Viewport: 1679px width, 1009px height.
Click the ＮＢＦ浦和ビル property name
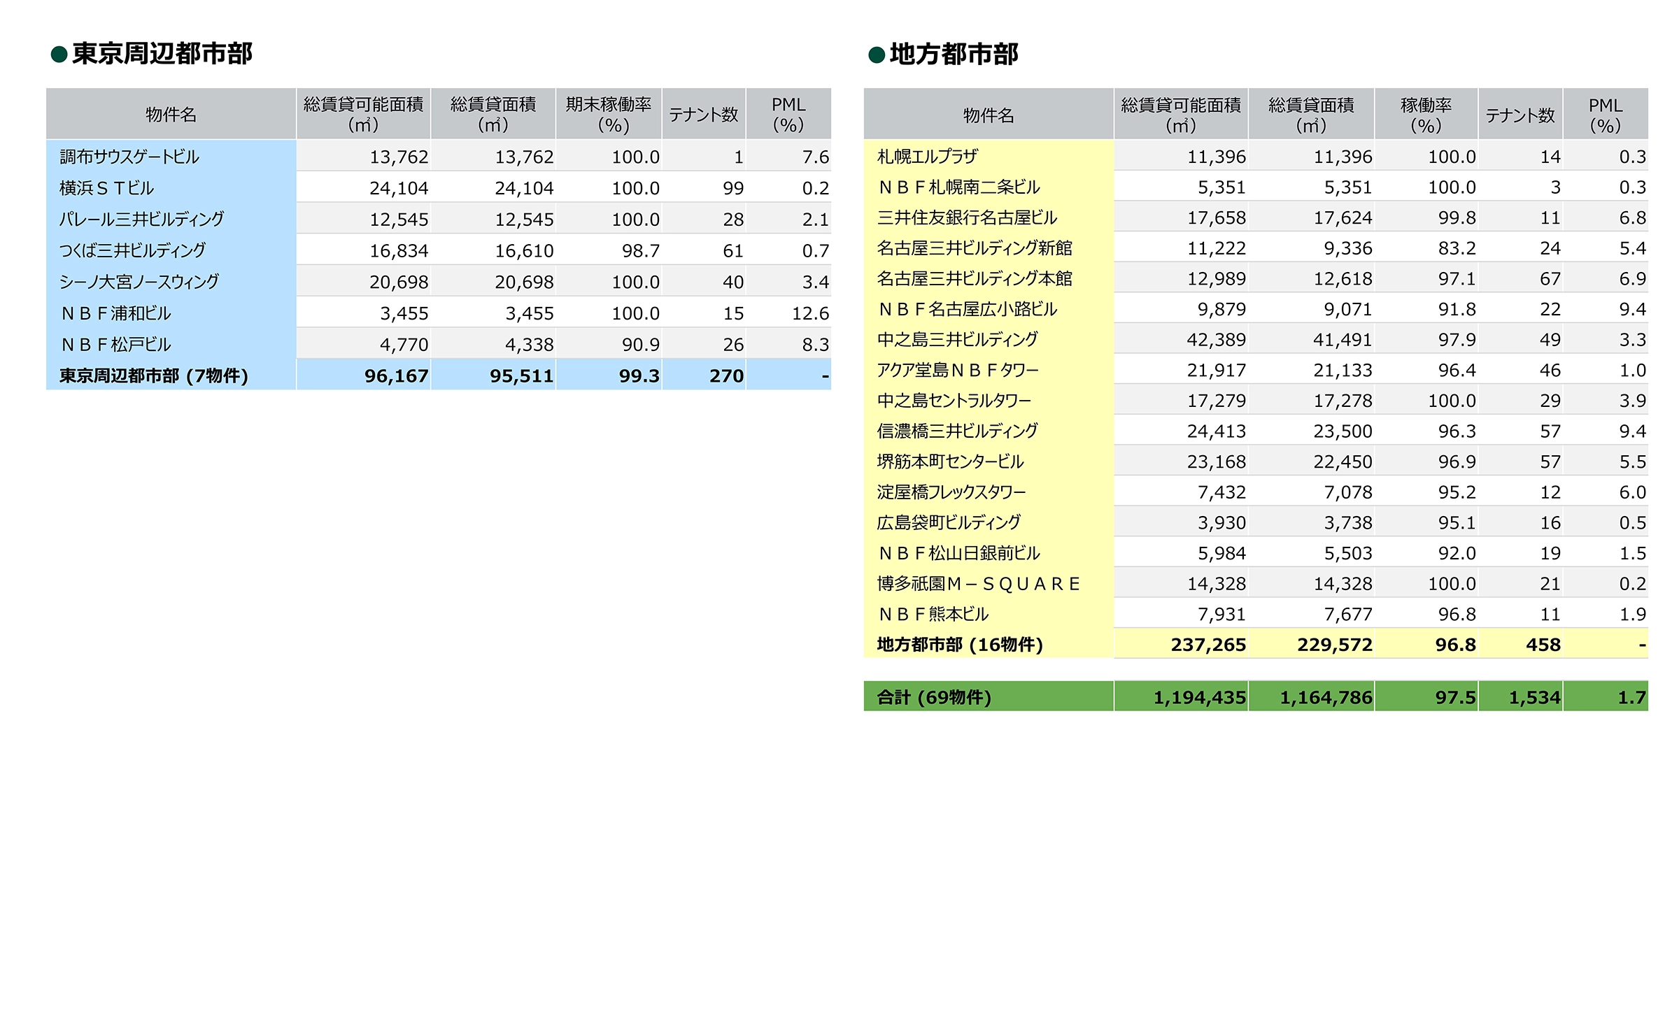[115, 313]
